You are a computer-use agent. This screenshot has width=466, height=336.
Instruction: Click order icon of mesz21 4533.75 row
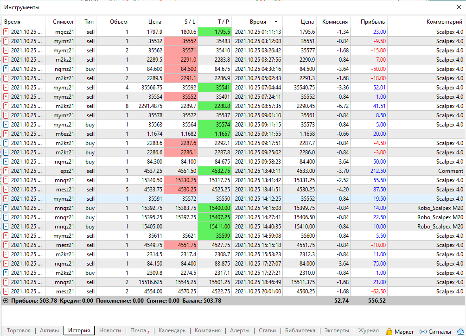(6, 189)
